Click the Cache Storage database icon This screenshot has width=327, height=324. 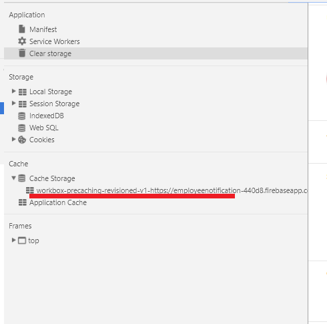pyautogui.click(x=22, y=178)
